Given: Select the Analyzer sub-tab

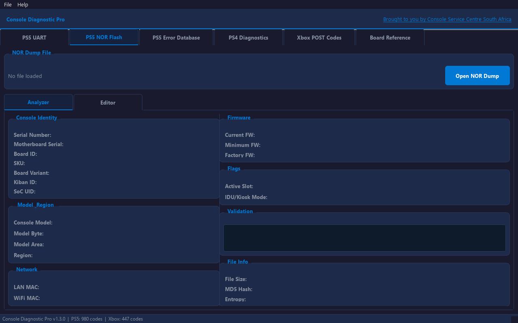Looking at the screenshot, I should pyautogui.click(x=38, y=102).
